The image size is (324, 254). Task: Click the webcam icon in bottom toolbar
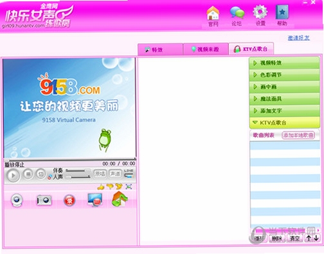[x=17, y=200]
